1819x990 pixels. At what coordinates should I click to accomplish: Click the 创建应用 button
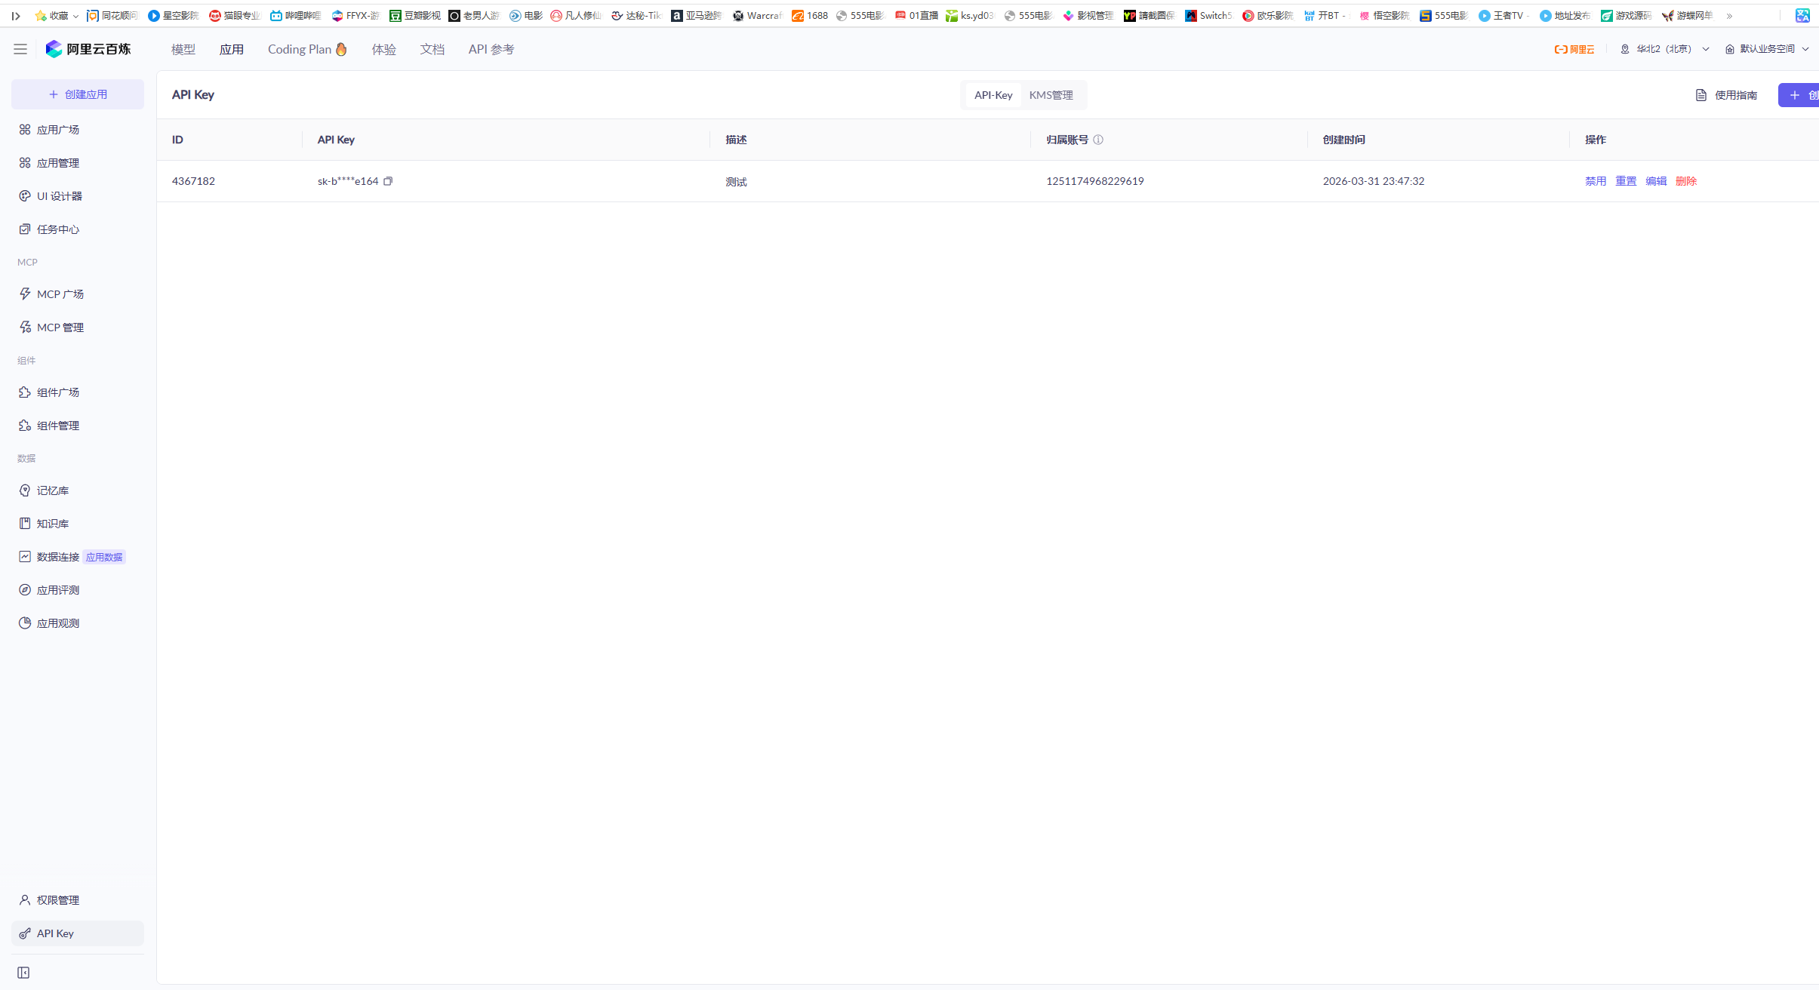(78, 94)
